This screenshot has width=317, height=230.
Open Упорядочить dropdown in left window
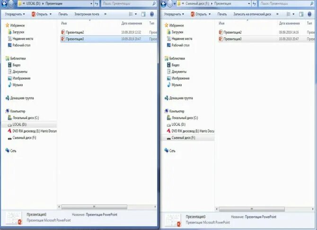coord(15,14)
